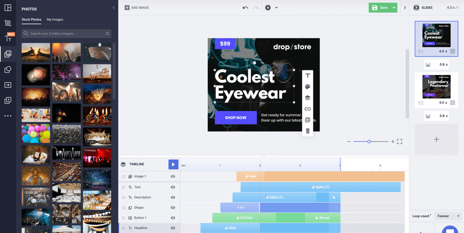Image resolution: width=464 pixels, height=233 pixels.
Task: Fit canvas to screen icon
Action: click(399, 141)
